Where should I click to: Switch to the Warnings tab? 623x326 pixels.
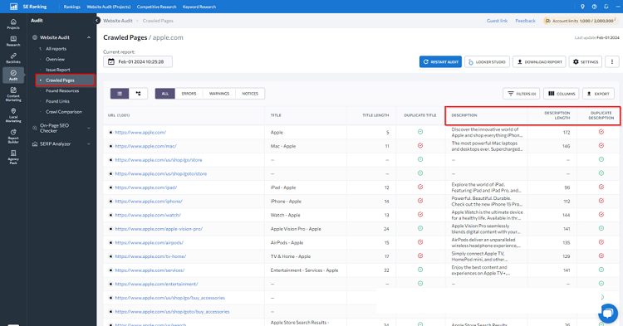point(219,94)
